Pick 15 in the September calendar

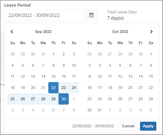[53, 76]
